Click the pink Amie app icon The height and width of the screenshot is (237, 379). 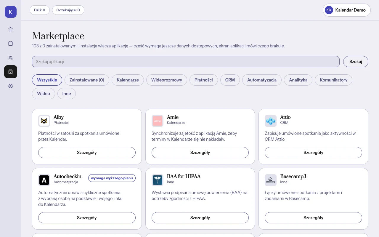pos(158,121)
